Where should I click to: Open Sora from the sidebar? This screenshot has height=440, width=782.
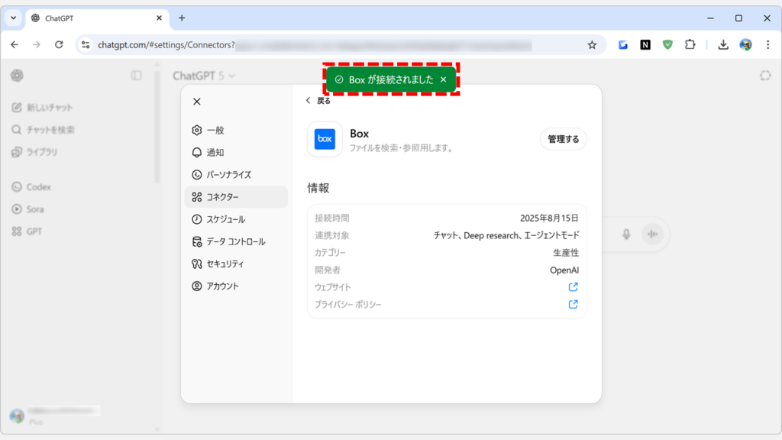(28, 209)
